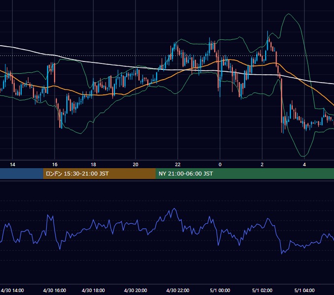Click the 5/1 00:00 time label
Screen dimensions: 334x295
pyautogui.click(x=220, y=290)
